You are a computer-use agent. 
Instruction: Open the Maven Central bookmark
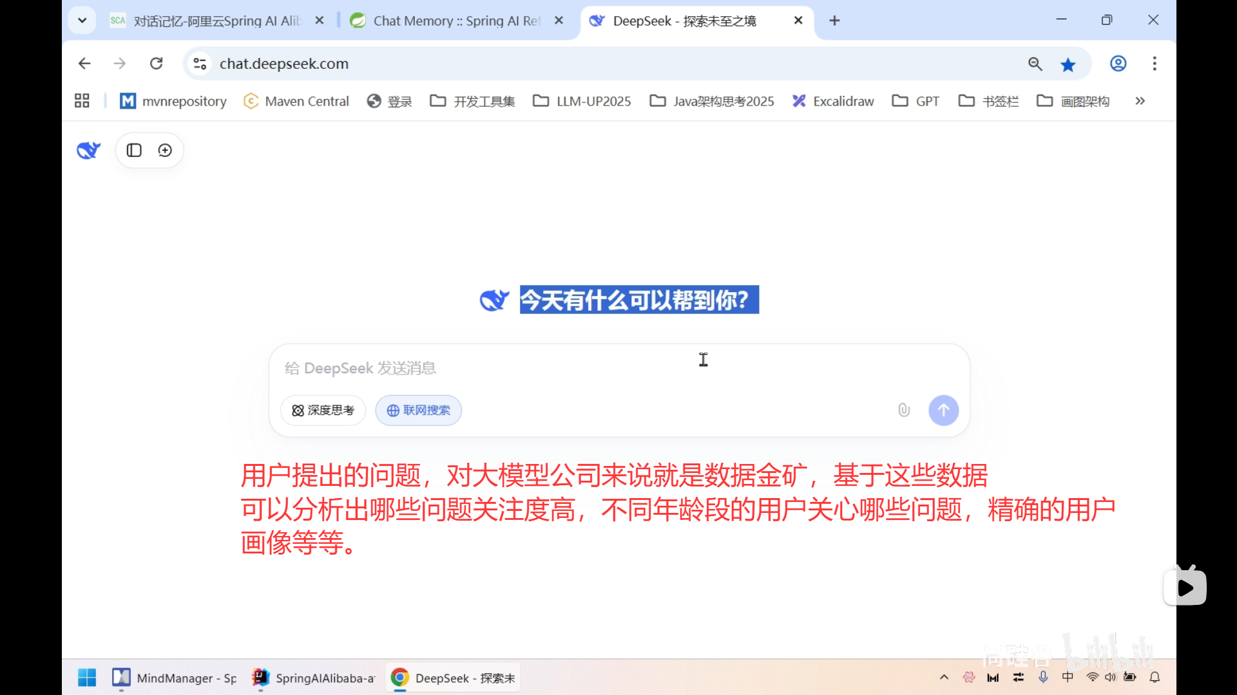[x=296, y=101]
